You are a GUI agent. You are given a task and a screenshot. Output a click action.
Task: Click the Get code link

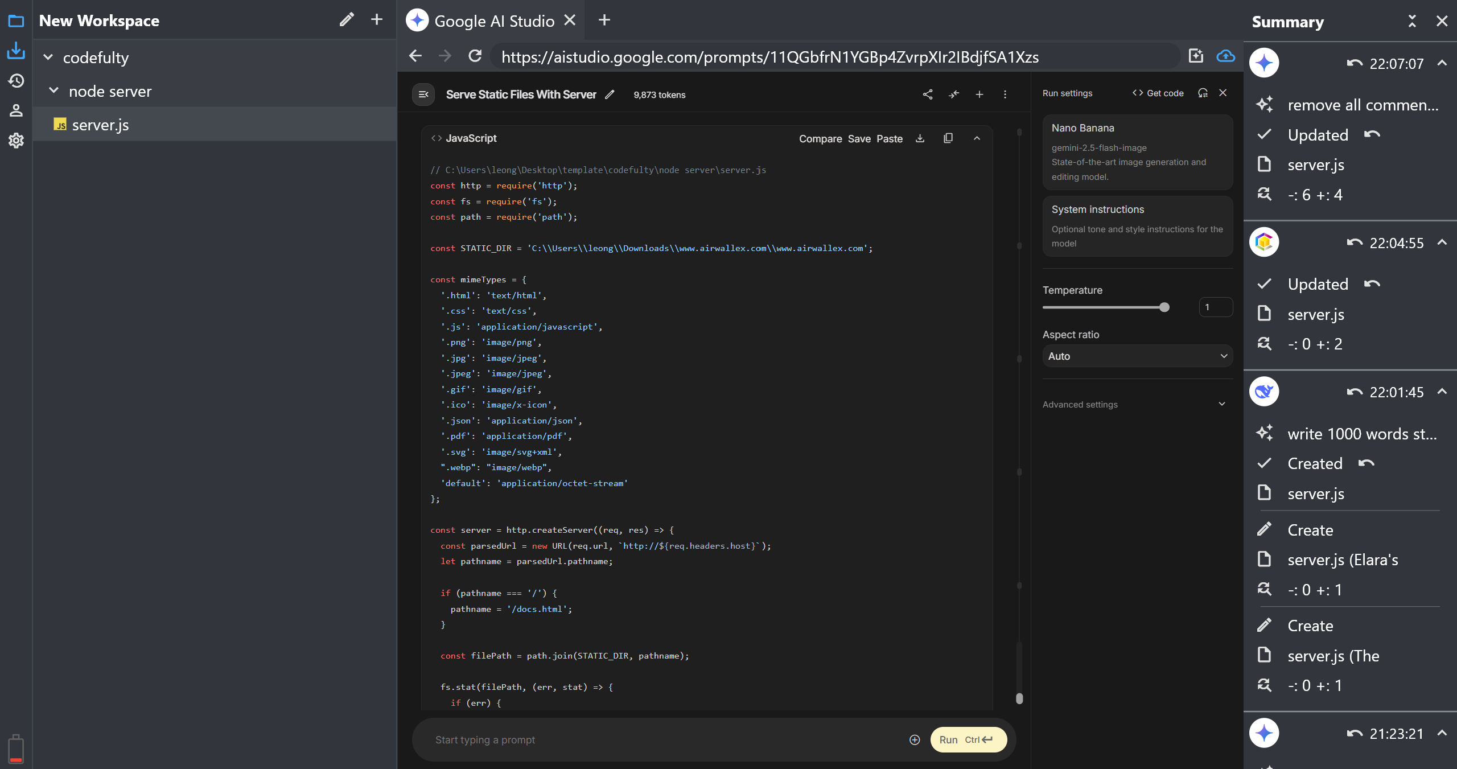(1158, 93)
